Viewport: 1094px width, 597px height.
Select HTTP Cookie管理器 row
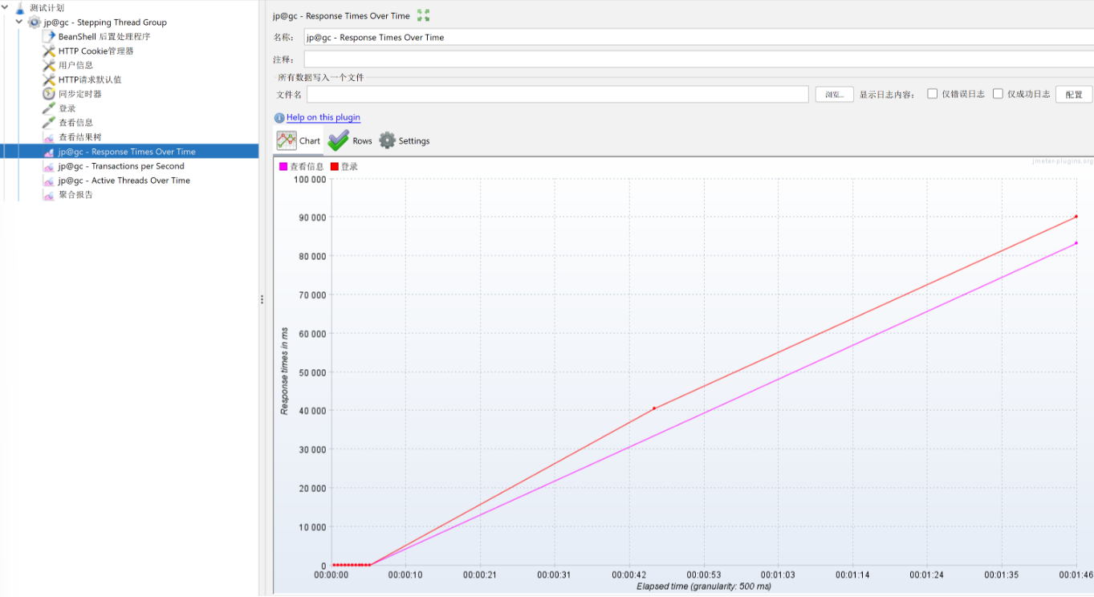pyautogui.click(x=96, y=51)
